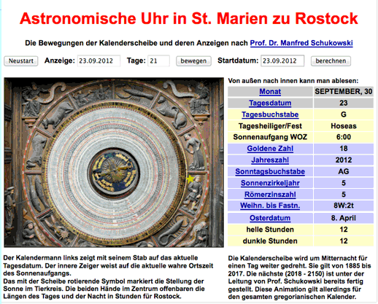
Task: Click the '8W:2t' value
Action: [x=344, y=206]
